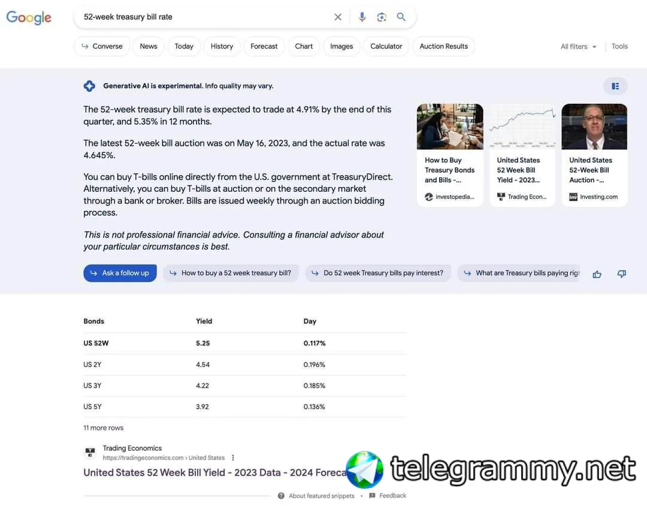Give thumbs up to AI answer
The image size is (647, 506).
tap(597, 274)
